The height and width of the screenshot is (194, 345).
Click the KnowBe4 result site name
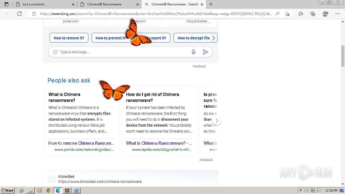(66, 176)
